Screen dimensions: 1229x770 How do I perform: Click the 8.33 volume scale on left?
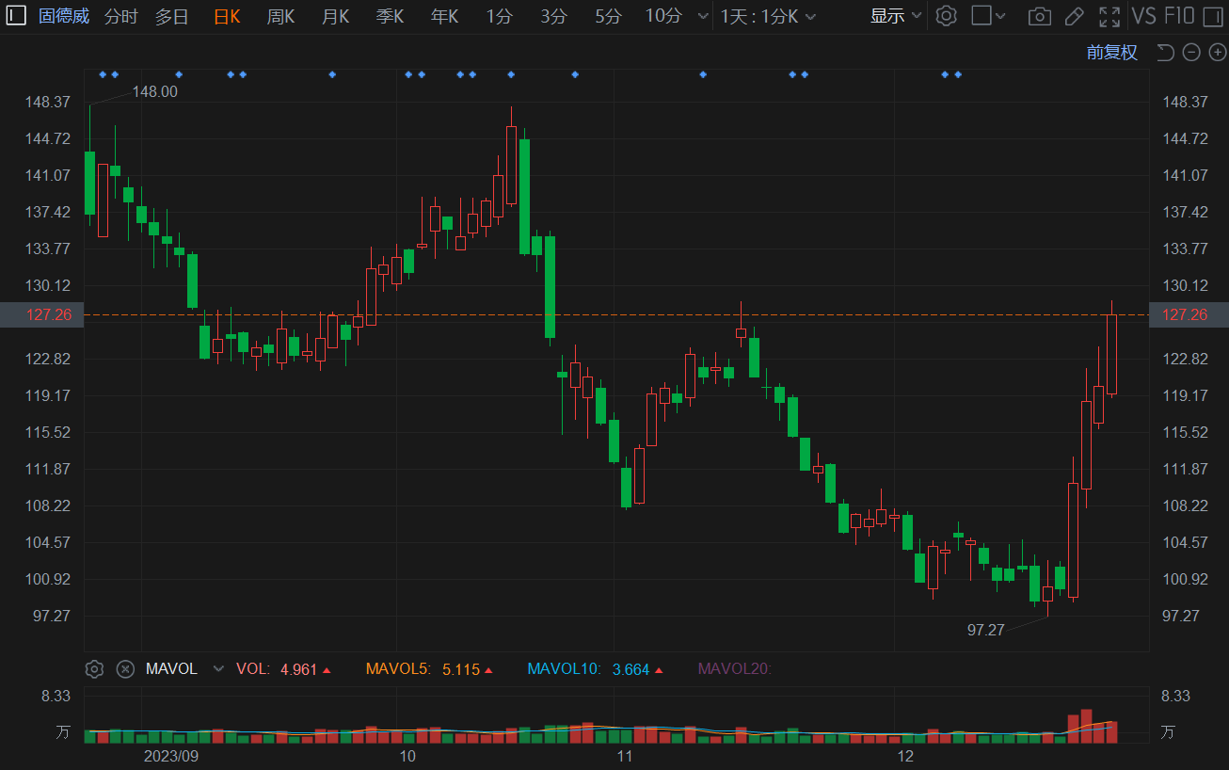[56, 696]
